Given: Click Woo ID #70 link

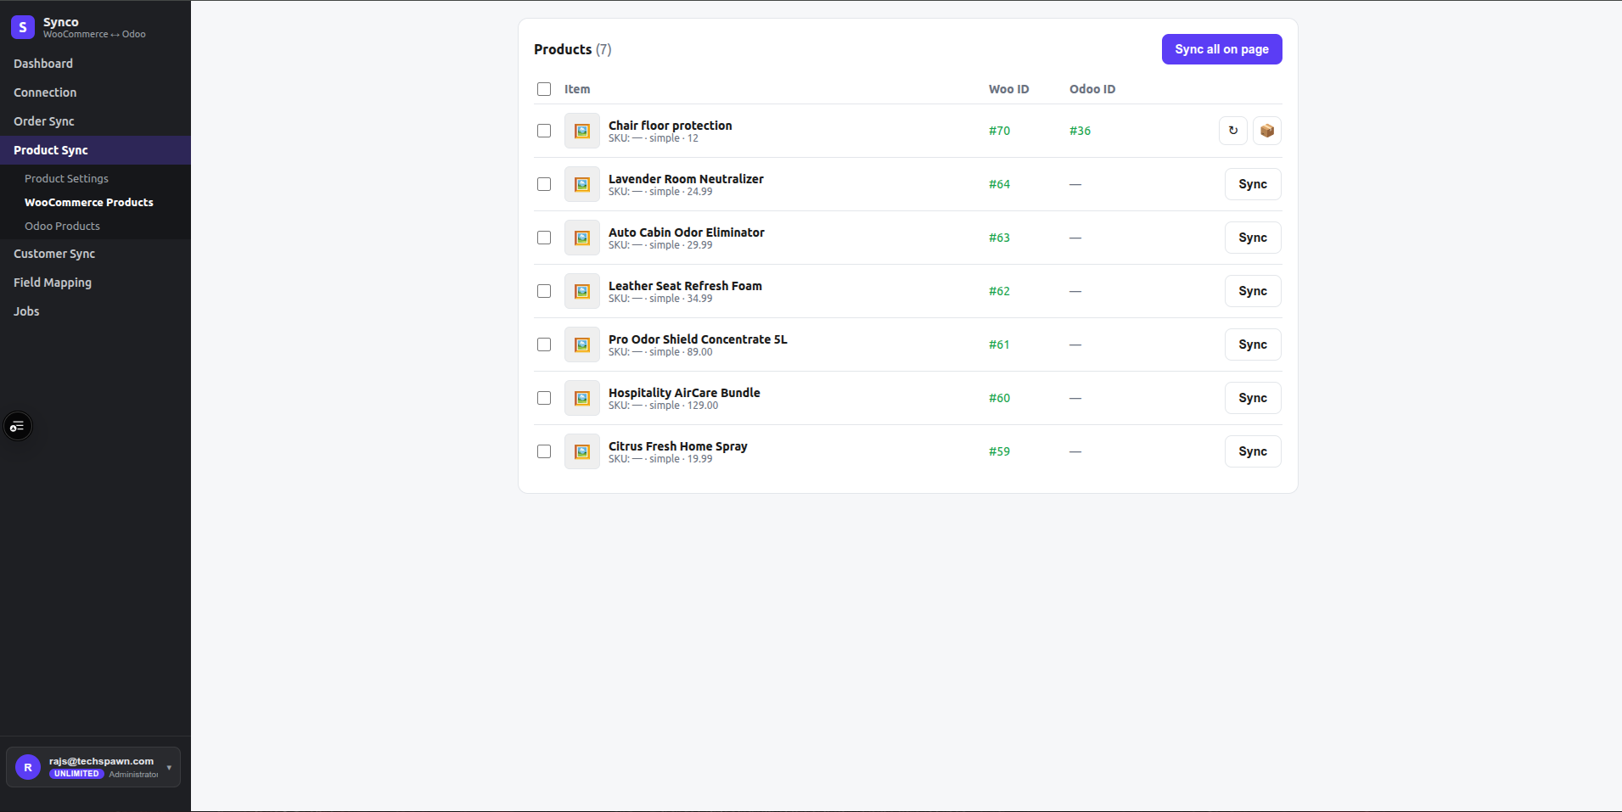Looking at the screenshot, I should coord(999,131).
